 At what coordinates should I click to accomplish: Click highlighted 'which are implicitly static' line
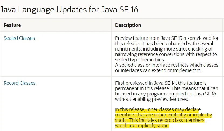point(142,126)
